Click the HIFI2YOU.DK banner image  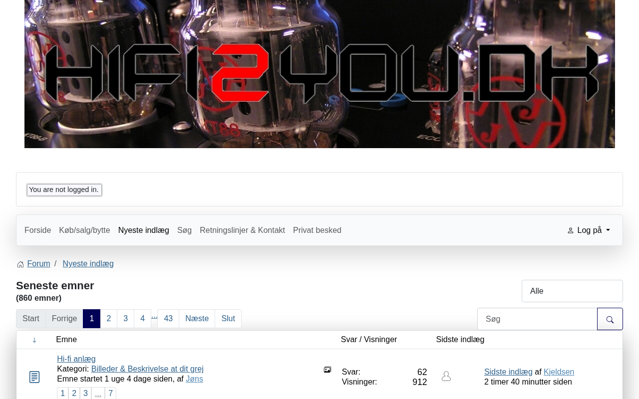pyautogui.click(x=319, y=74)
